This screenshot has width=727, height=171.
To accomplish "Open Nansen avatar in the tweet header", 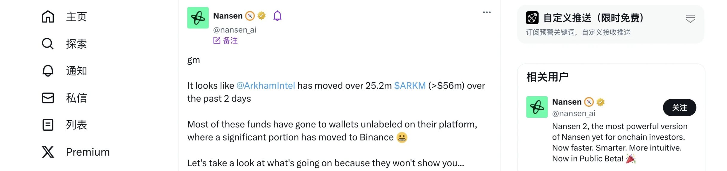I will 198,18.
